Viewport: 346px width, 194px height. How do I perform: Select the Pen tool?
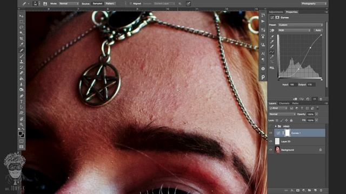[x=21, y=96]
